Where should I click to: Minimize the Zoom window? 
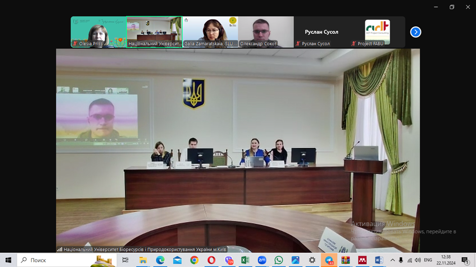click(x=436, y=7)
